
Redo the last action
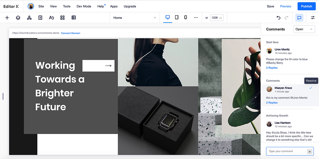point(286,17)
